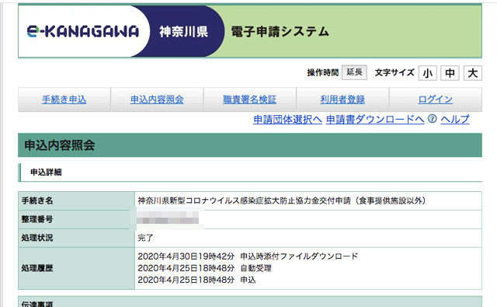Click the 電子申請システム banner title
Screen dimensions: 497x307
coord(280,32)
